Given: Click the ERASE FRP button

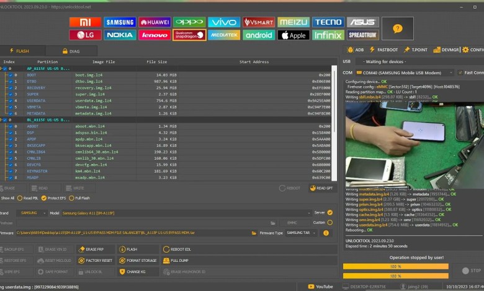Looking at the screenshot, I should (x=96, y=249).
